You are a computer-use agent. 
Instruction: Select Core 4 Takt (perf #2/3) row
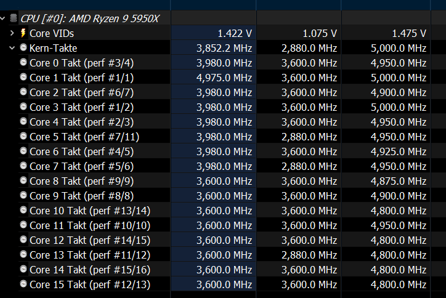click(223, 122)
